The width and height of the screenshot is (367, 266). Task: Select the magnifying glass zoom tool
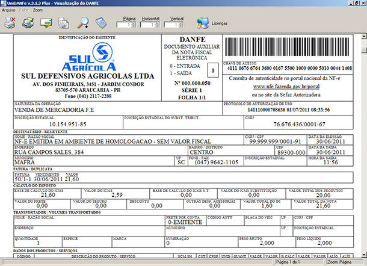click(84, 23)
